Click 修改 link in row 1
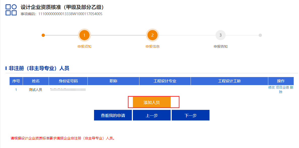 pos(271,87)
